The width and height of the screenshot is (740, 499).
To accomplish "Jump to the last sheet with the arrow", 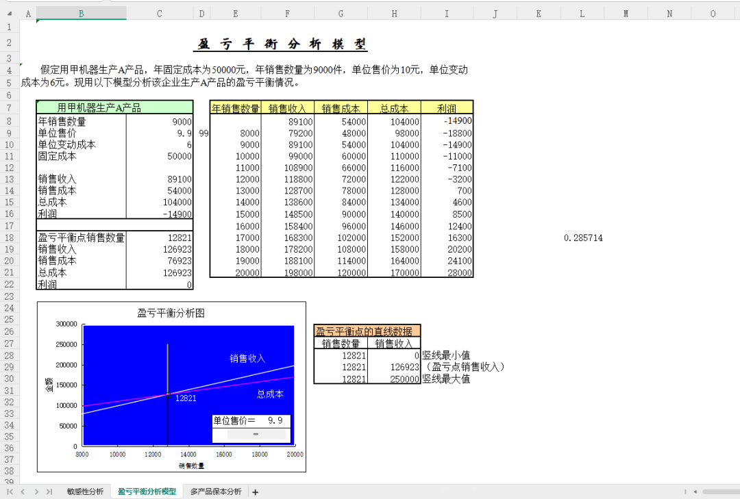I will [x=49, y=492].
